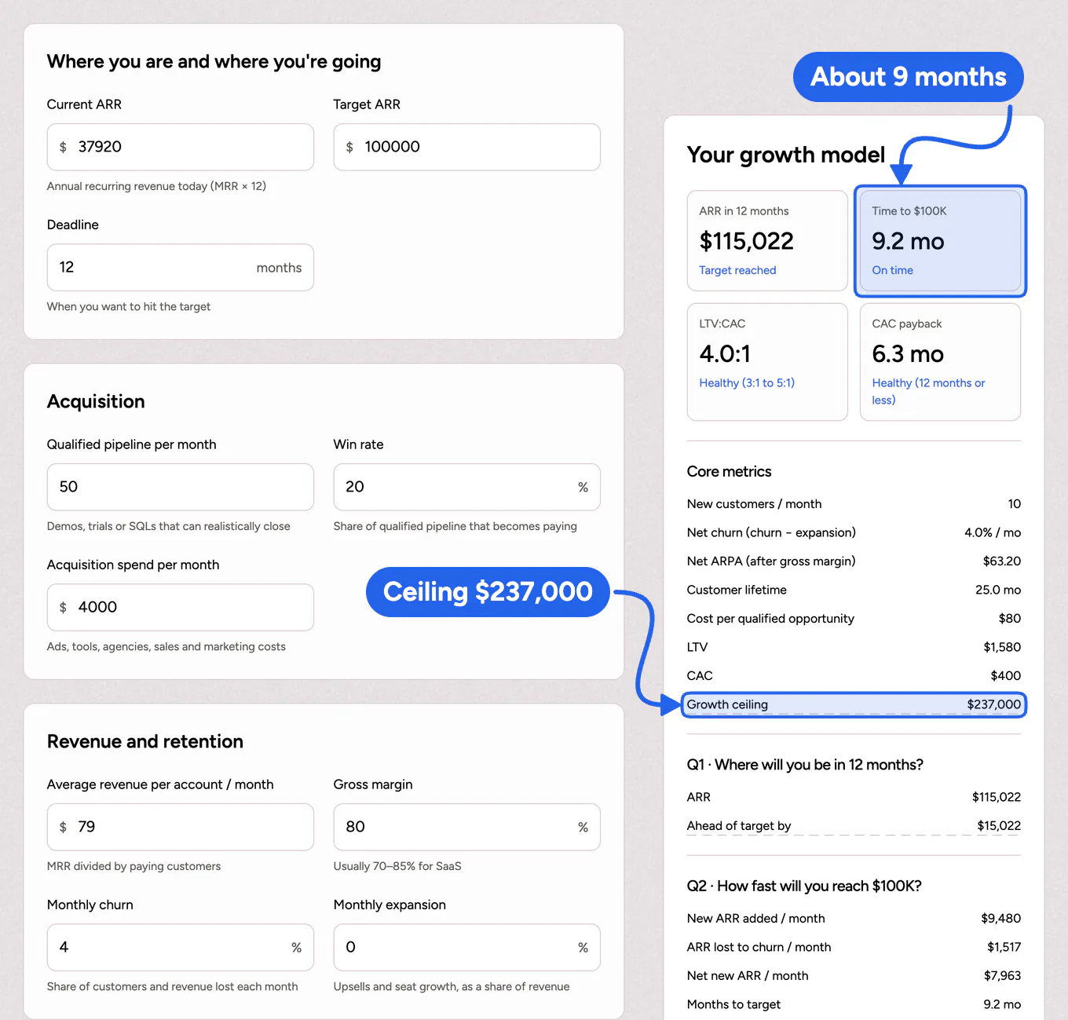The width and height of the screenshot is (1068, 1020).
Task: Click the 'Healthy (3:1 to 5:1)' text
Action: click(x=747, y=383)
